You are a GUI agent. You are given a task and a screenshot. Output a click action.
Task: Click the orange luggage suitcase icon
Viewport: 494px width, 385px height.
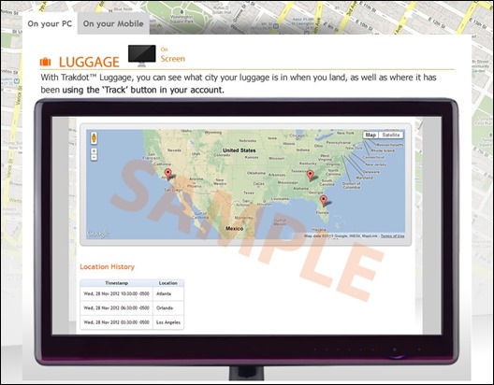45,62
